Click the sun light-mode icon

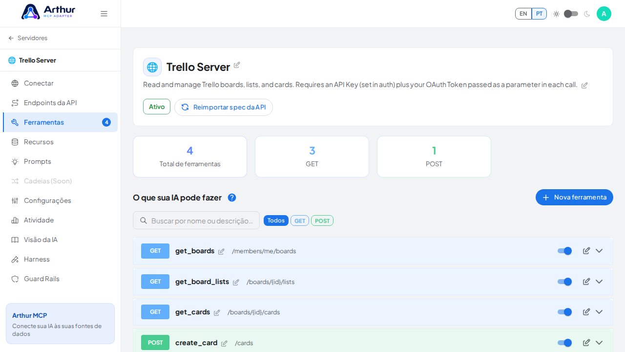pyautogui.click(x=556, y=14)
